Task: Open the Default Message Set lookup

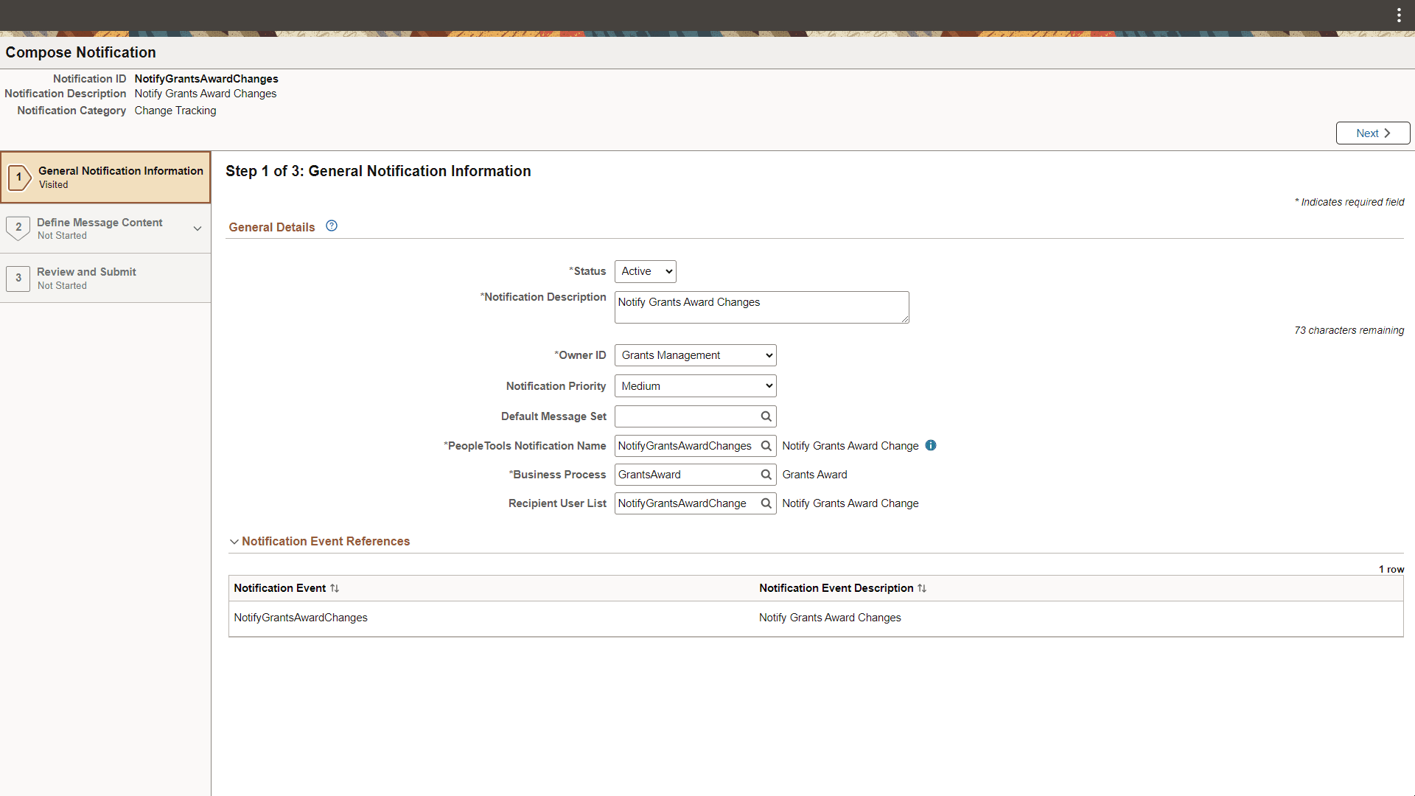Action: (766, 416)
